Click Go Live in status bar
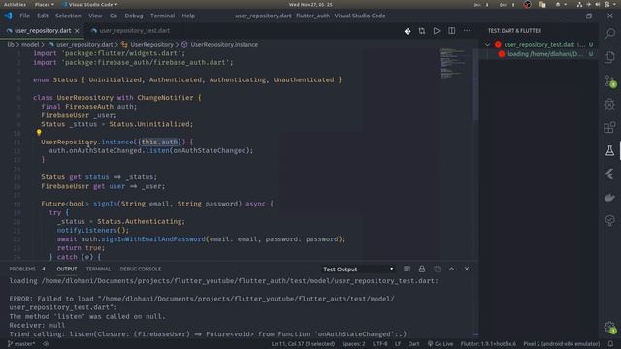The width and height of the screenshot is (621, 349). pyautogui.click(x=441, y=344)
